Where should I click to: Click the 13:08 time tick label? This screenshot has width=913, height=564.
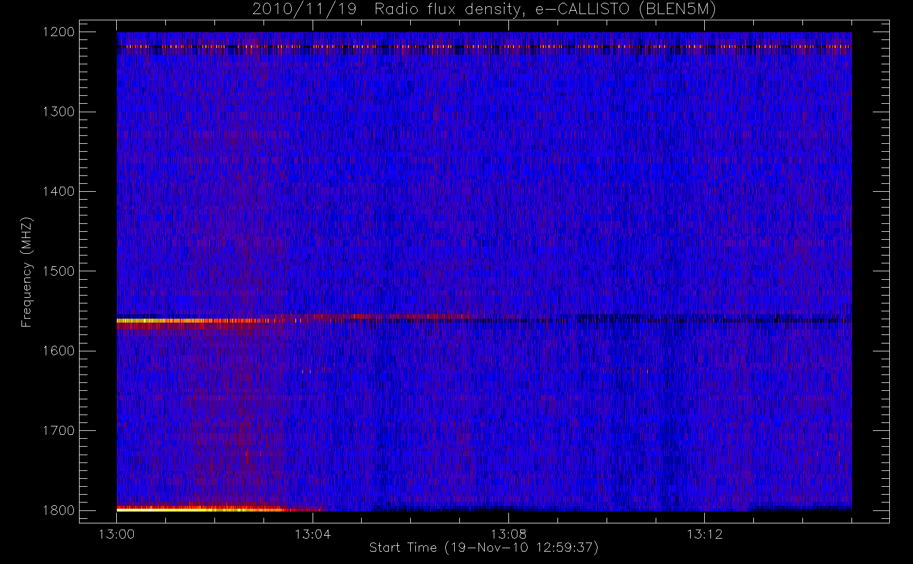tap(508, 534)
